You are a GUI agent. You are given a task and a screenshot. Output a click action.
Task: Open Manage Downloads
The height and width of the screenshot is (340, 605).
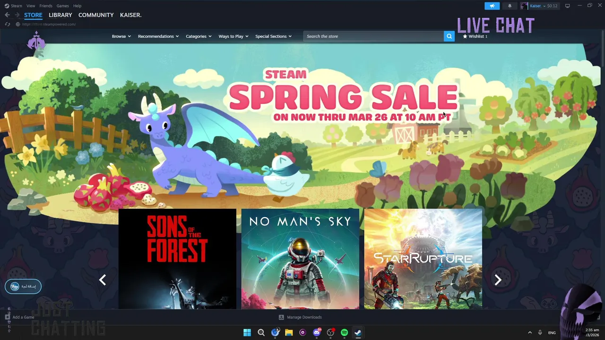pyautogui.click(x=304, y=317)
